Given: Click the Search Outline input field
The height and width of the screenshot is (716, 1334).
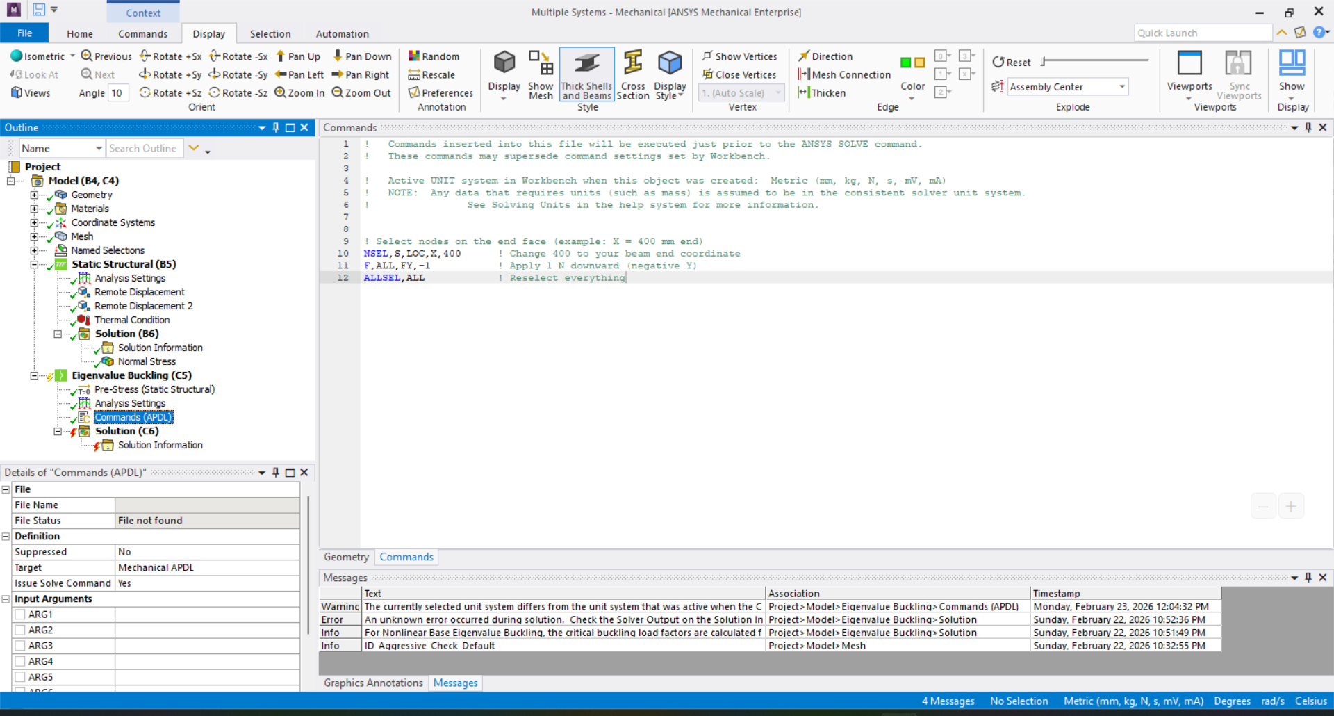Looking at the screenshot, I should tap(144, 148).
